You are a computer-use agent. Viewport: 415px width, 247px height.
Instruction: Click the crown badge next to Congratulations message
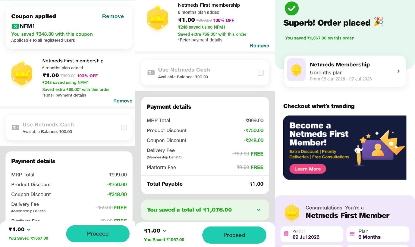[292, 212]
